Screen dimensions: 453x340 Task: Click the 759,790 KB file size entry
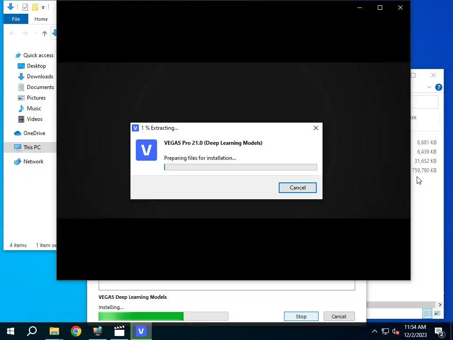coord(424,170)
